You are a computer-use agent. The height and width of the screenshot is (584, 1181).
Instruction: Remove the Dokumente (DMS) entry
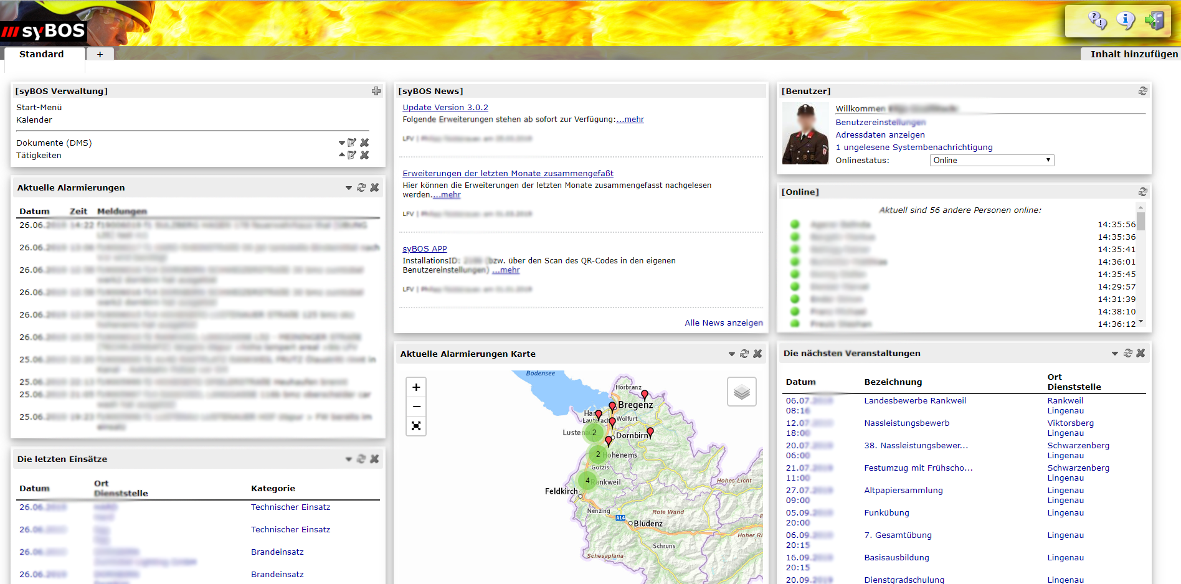(364, 143)
